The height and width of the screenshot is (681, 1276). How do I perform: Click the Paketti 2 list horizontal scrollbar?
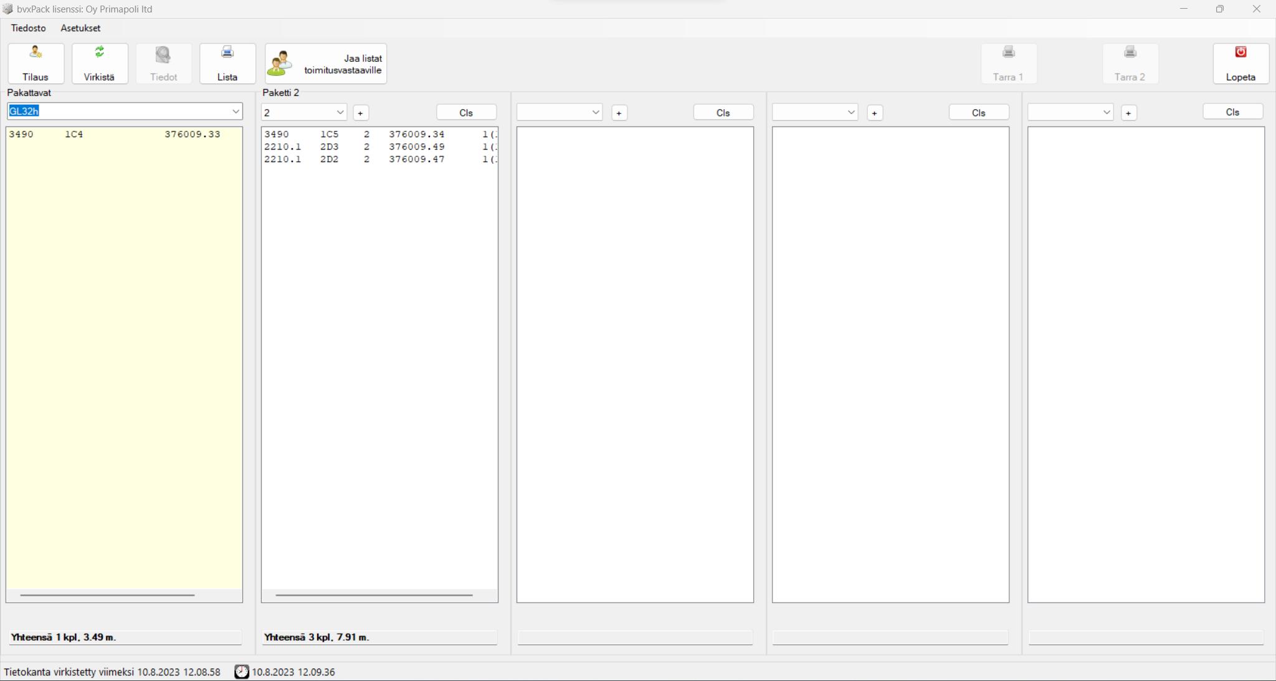pyautogui.click(x=374, y=595)
